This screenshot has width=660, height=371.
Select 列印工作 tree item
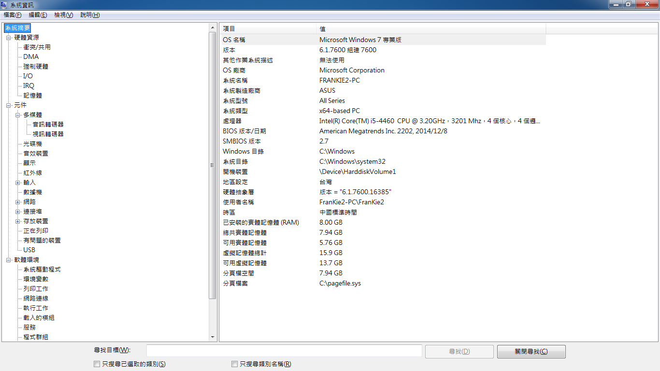pos(36,289)
